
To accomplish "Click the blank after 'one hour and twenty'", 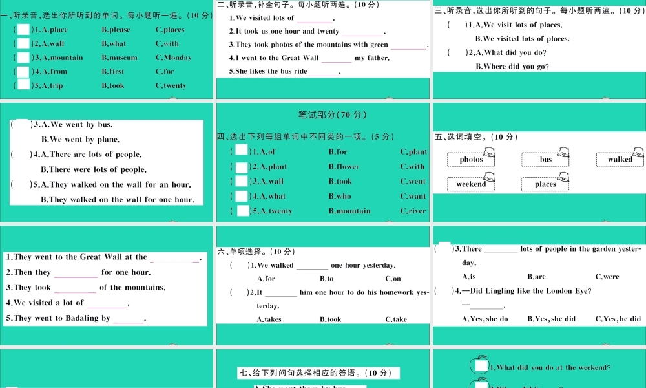I will (362, 34).
